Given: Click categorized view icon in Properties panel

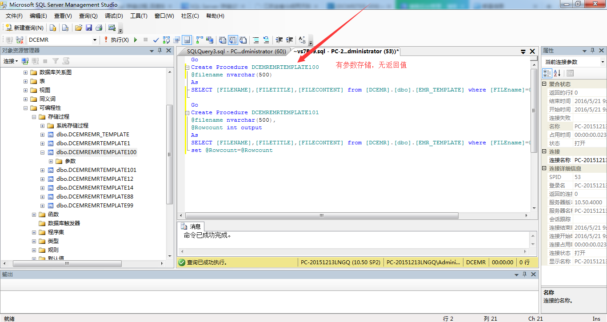Looking at the screenshot, I should (x=547, y=73).
